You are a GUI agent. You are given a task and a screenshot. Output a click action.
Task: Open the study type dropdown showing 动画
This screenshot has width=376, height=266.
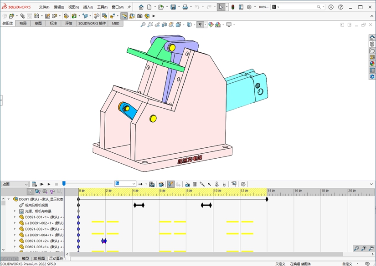(x=15, y=184)
